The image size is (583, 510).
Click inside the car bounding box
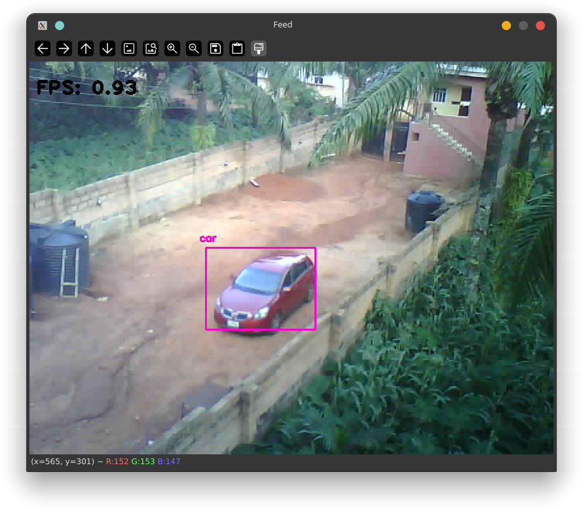click(x=260, y=288)
